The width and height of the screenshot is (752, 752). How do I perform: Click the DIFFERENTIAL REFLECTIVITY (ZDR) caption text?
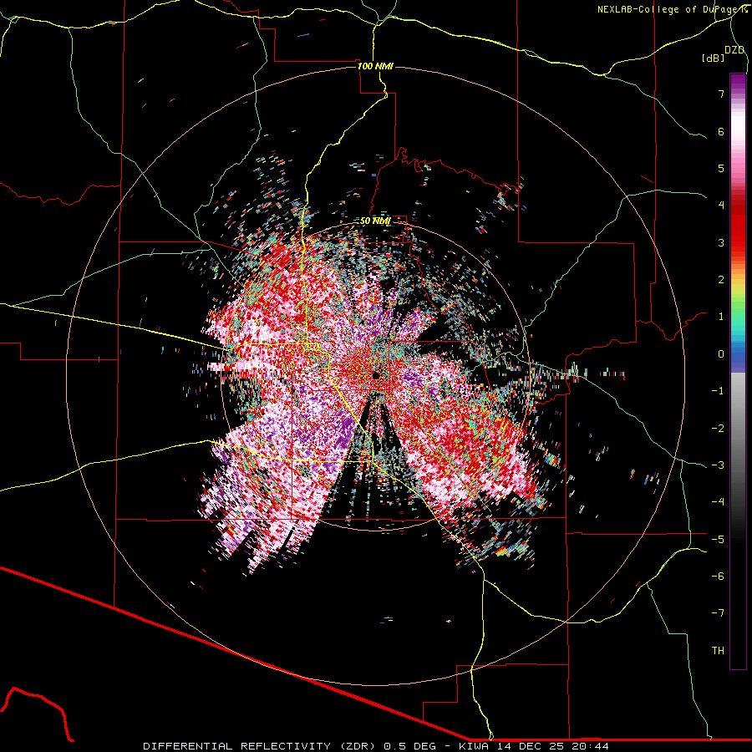pos(262,746)
